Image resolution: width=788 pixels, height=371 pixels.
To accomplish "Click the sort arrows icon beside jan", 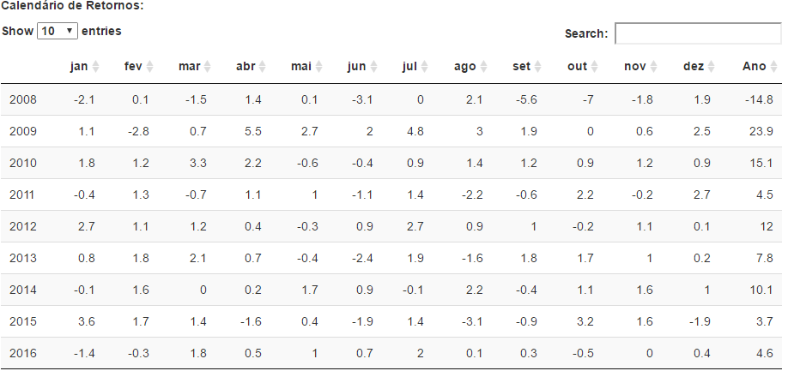I will coord(96,67).
